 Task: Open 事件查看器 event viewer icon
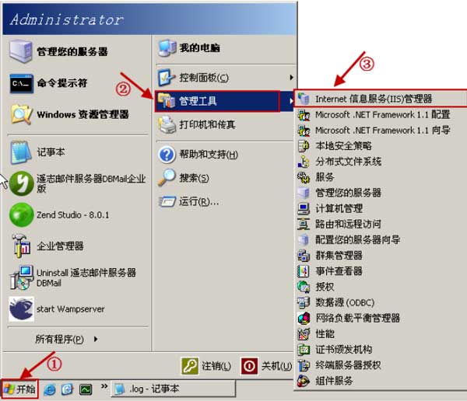tap(304, 271)
